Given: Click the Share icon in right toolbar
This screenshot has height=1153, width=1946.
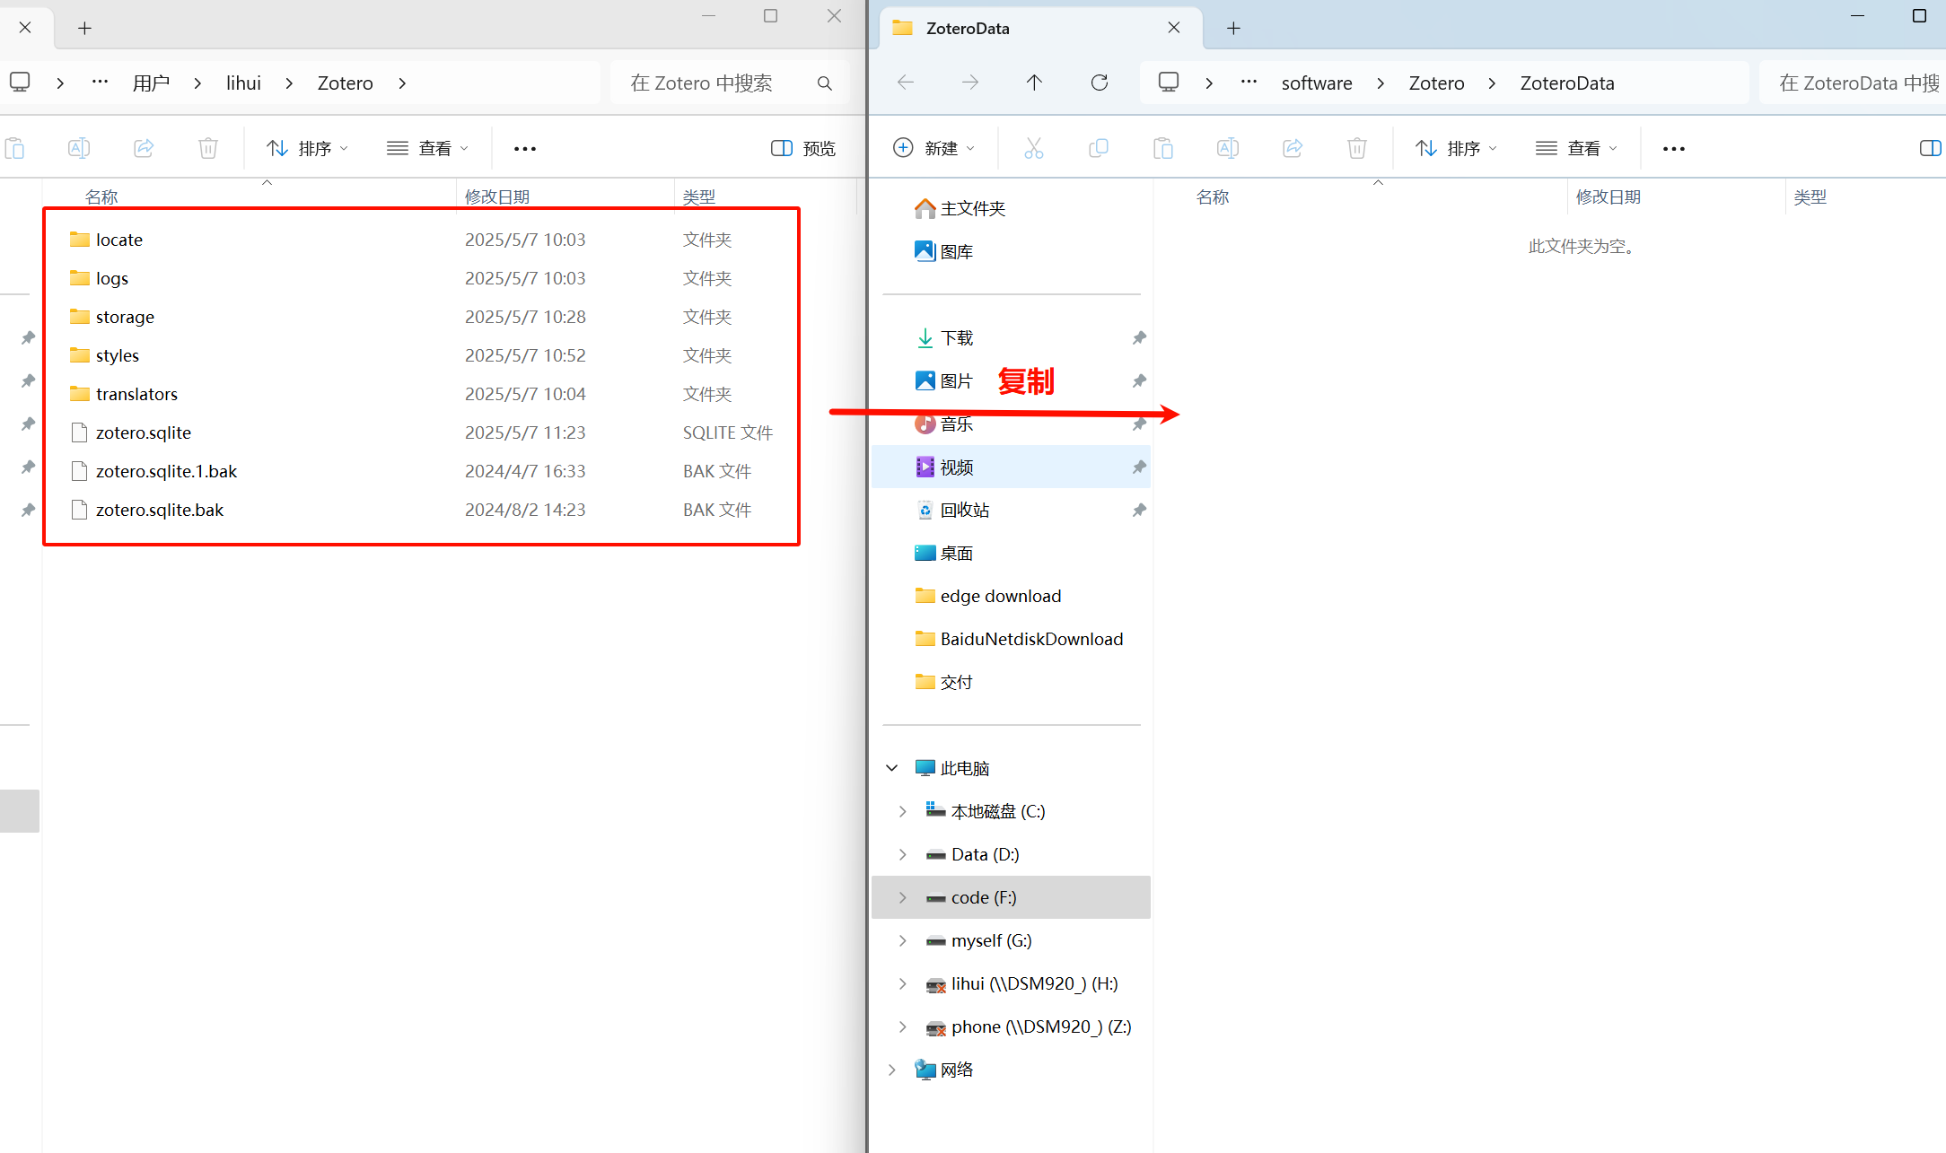Looking at the screenshot, I should click(1292, 148).
